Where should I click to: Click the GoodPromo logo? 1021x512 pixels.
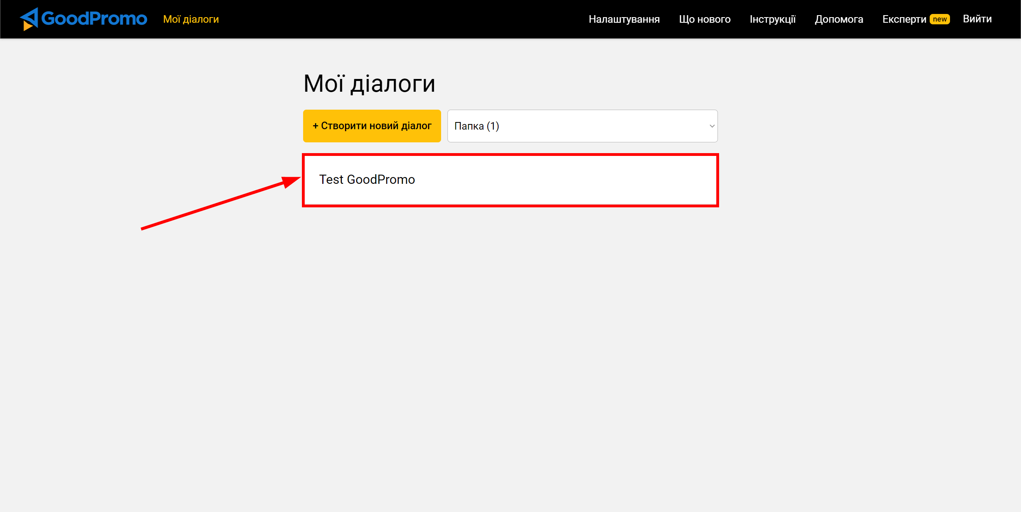83,19
